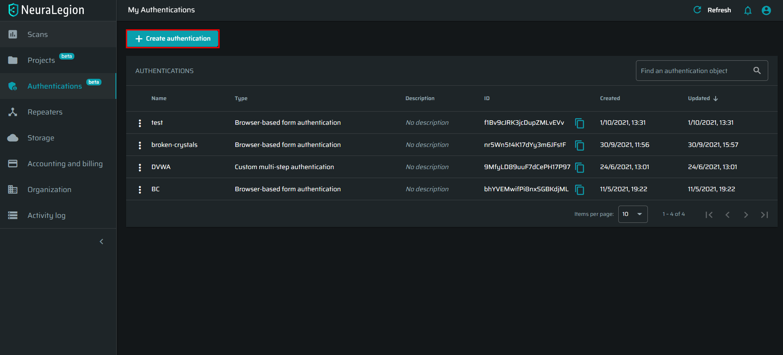Open Scans in the sidebar

click(58, 34)
